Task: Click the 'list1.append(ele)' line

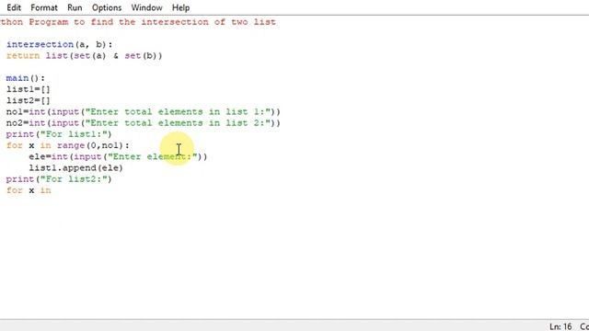Action: pyautogui.click(x=75, y=168)
